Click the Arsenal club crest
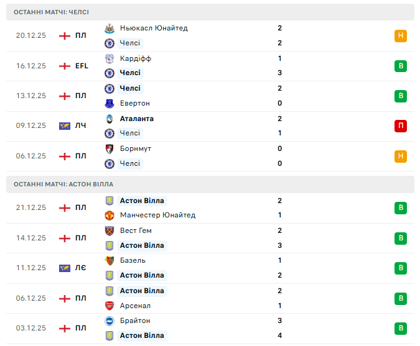Image resolution: width=420 pixels, height=346 pixels. (110, 306)
